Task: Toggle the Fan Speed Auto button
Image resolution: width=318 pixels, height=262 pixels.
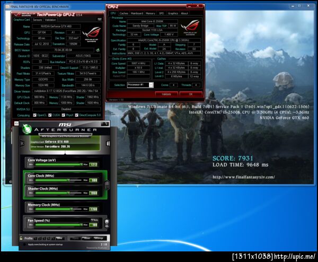Action: 95,220
